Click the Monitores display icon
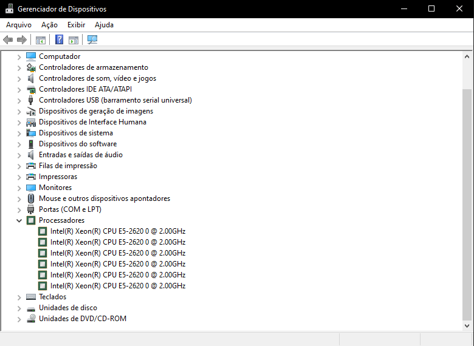474x346 pixels. point(31,188)
